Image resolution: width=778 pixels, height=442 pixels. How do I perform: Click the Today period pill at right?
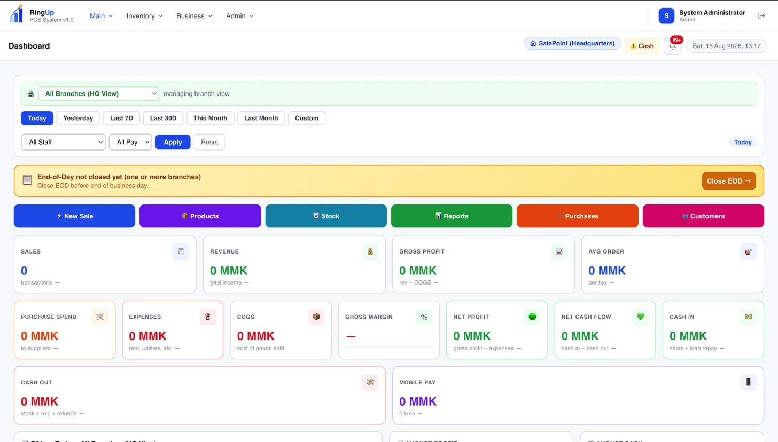click(743, 142)
